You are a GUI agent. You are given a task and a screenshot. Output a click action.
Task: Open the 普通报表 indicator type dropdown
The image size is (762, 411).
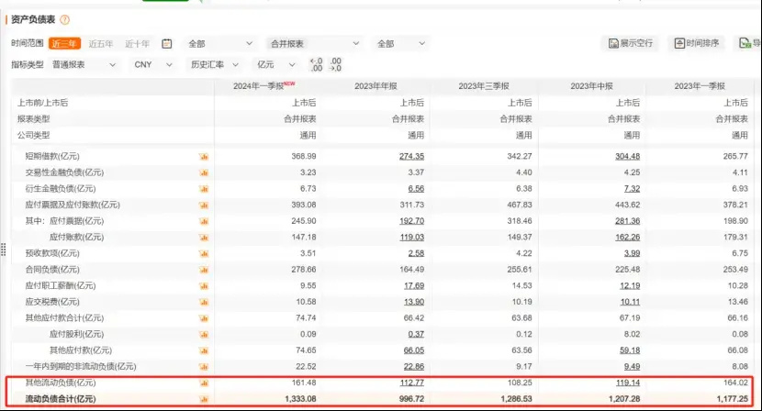(x=84, y=64)
